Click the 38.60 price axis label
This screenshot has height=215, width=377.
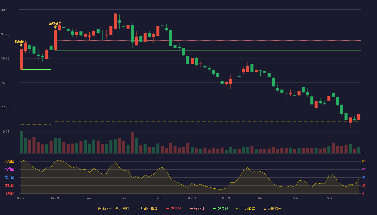[5, 10]
